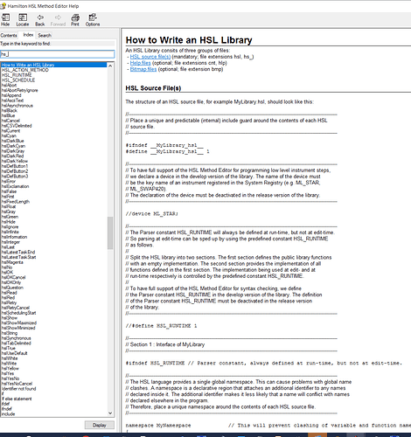The width and height of the screenshot is (411, 437).
Task: Select hslInformation index entry
Action: [14, 237]
